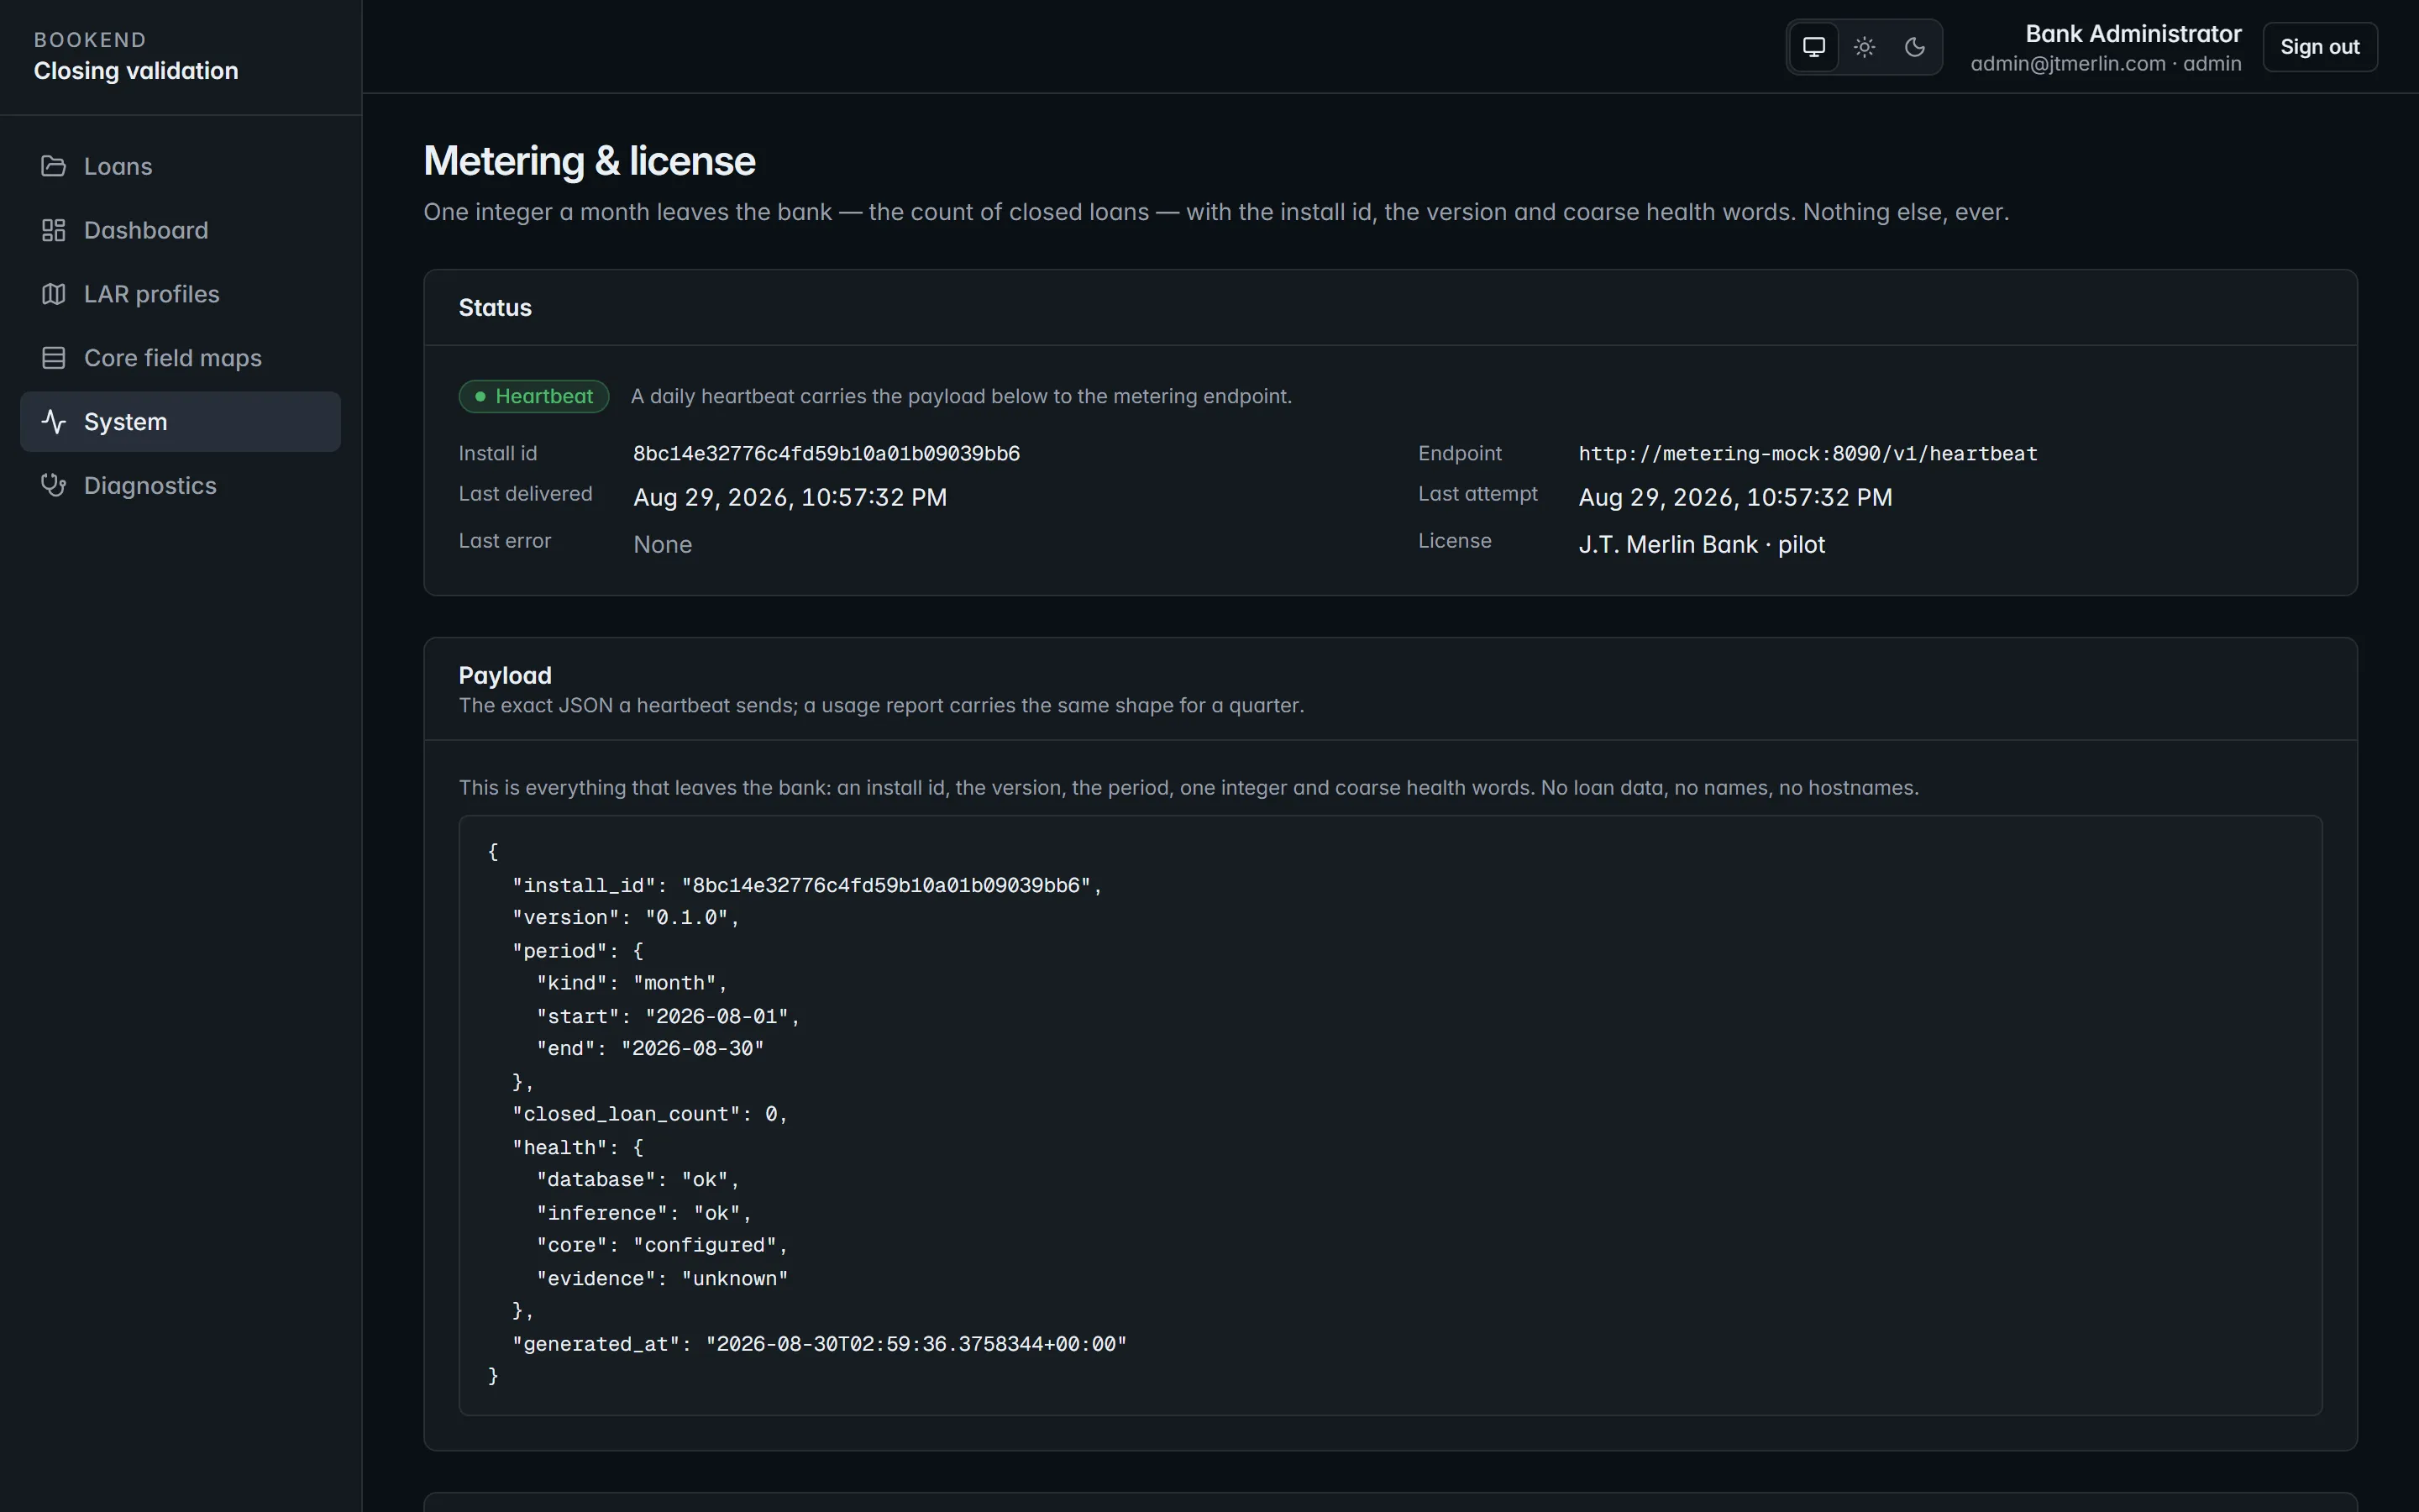Click the Core field maps table icon

[x=53, y=358]
